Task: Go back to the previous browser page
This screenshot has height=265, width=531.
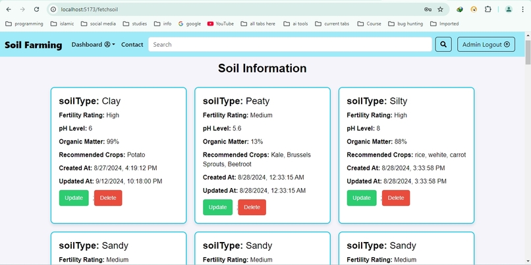Action: (x=9, y=9)
